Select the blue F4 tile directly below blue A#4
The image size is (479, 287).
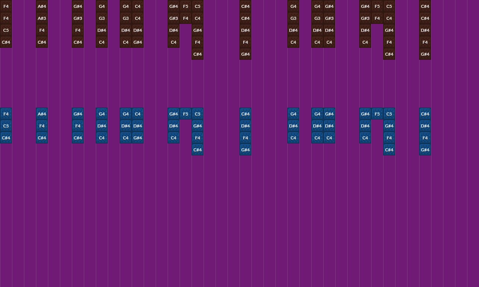(42, 126)
